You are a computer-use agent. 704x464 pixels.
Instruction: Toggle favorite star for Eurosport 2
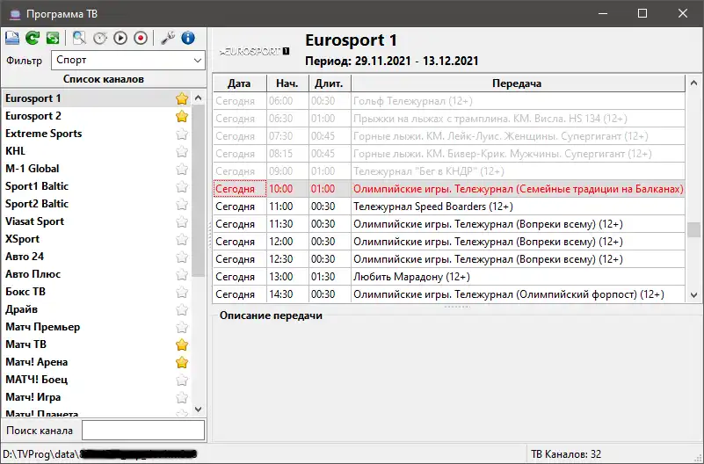point(182,116)
